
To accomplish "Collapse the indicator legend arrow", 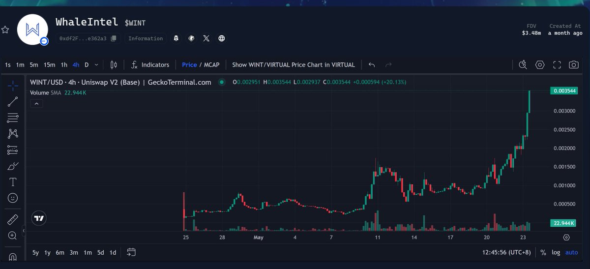I will pyautogui.click(x=36, y=103).
